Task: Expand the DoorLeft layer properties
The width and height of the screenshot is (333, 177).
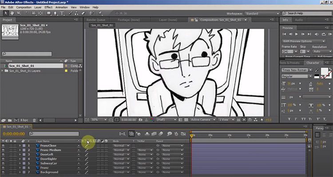Action: (x=20, y=154)
